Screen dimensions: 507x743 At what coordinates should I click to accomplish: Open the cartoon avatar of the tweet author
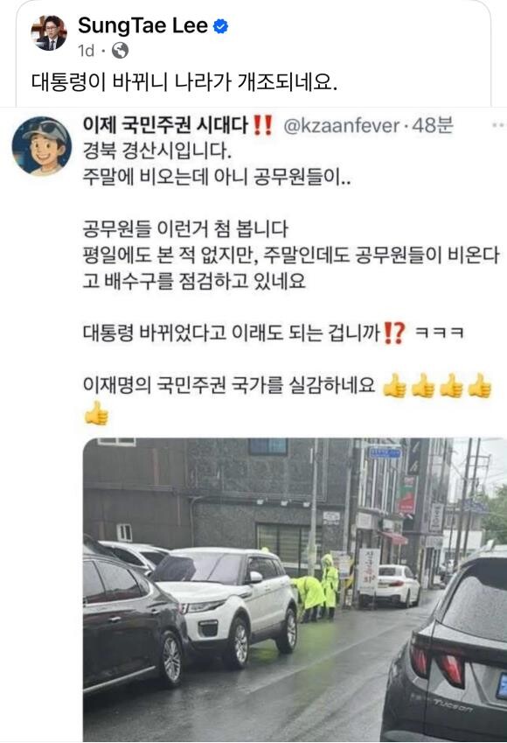tap(42, 146)
